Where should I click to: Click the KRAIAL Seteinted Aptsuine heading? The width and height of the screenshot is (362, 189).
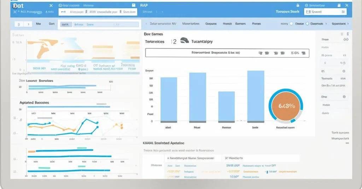point(163,143)
